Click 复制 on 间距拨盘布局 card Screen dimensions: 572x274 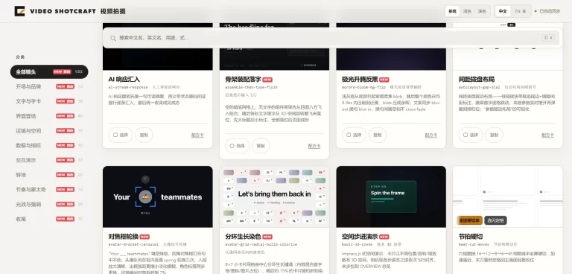(494, 135)
